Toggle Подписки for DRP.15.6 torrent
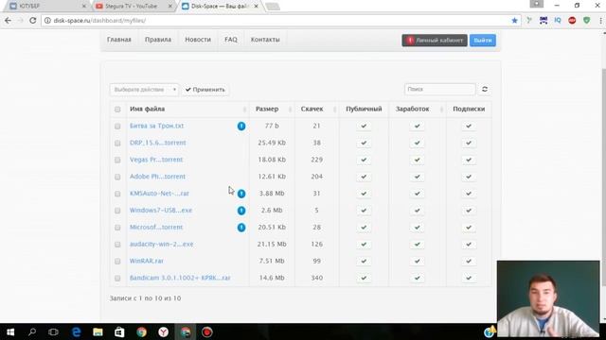 (469, 143)
